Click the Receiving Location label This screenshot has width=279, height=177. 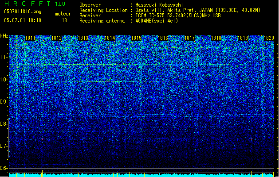[103, 10]
